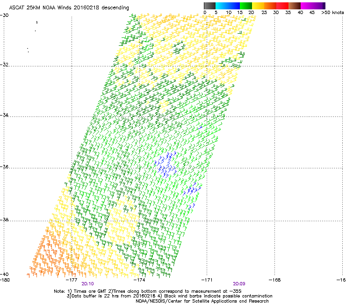
Task: Click the '-174' longitude axis label
Action: (x=139, y=280)
